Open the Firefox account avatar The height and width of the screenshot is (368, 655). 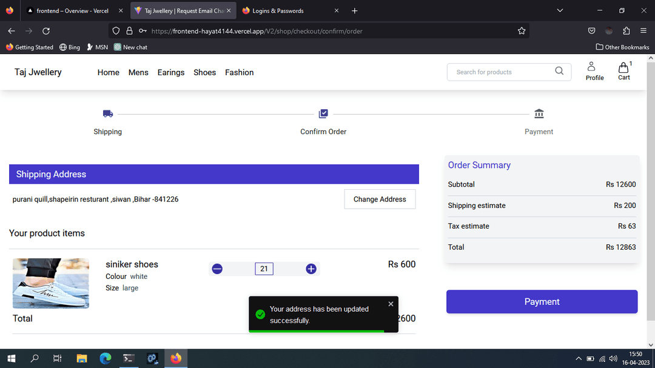[x=609, y=31]
